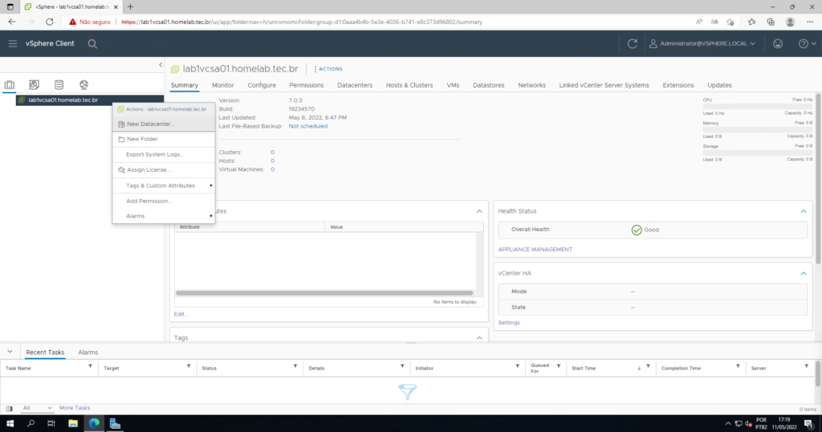Viewport: 822px width, 432px height.
Task: Collapse the navigator pane with the arrow
Action: (x=161, y=64)
